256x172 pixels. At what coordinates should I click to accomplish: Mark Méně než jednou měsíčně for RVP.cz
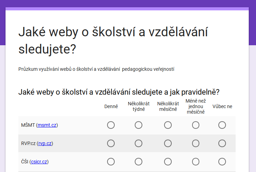click(196, 143)
